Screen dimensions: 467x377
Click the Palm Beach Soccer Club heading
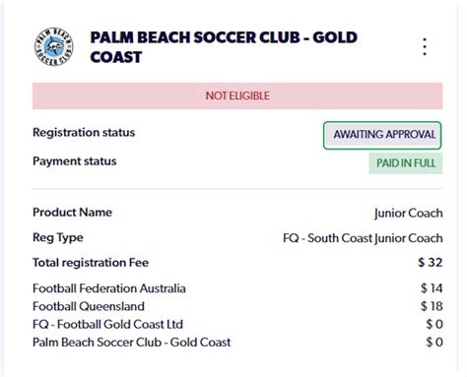224,47
